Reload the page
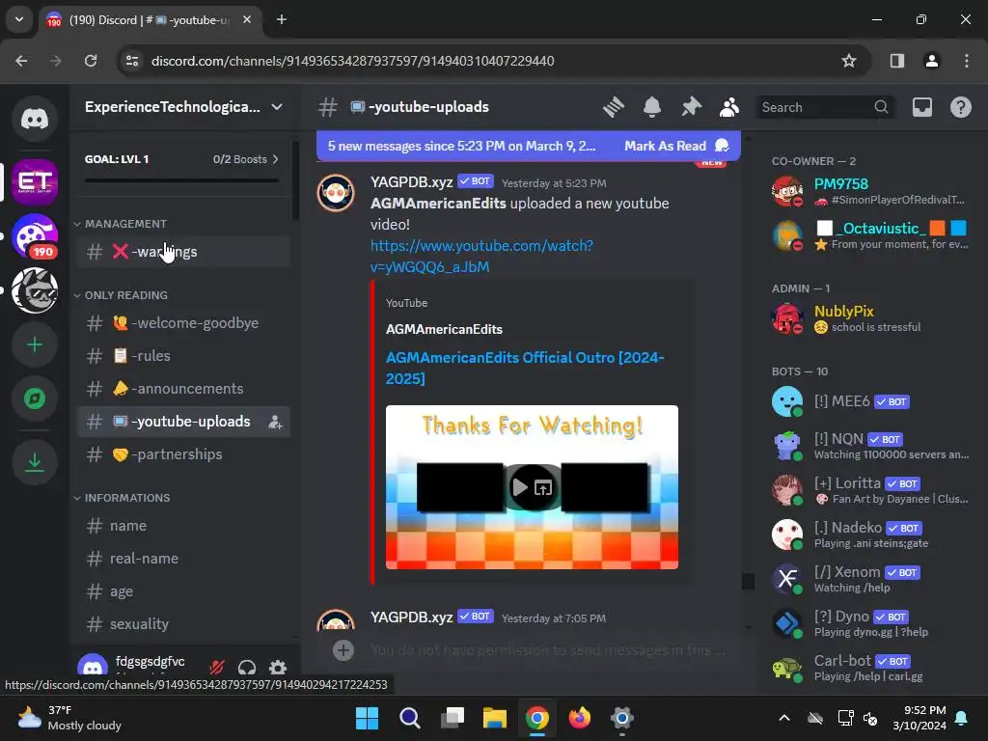The height and width of the screenshot is (741, 988). pos(91,61)
